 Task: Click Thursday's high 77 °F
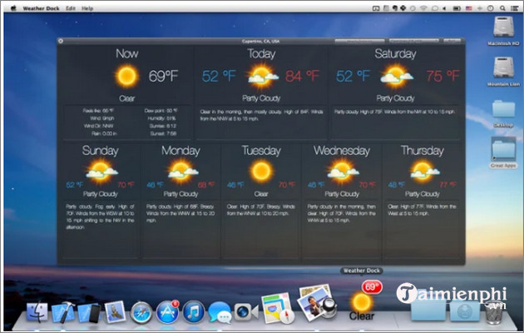[447, 185]
